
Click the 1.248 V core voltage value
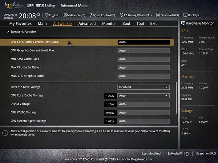coord(203,53)
